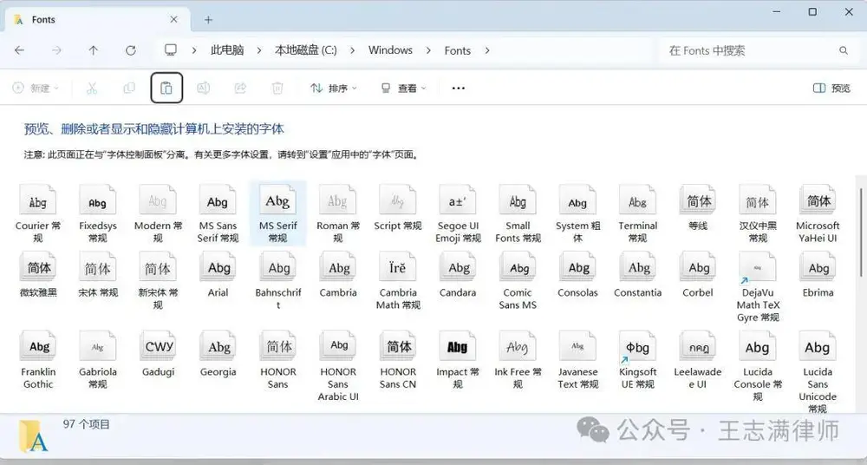Image resolution: width=867 pixels, height=465 pixels.
Task: Select the DejaVu Math TeX Gyre font
Action: pyautogui.click(x=758, y=287)
